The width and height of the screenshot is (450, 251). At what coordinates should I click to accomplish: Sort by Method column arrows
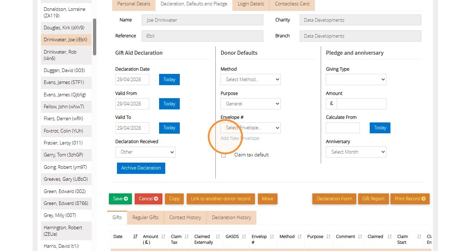click(x=300, y=237)
